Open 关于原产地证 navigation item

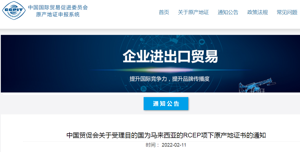(193, 12)
